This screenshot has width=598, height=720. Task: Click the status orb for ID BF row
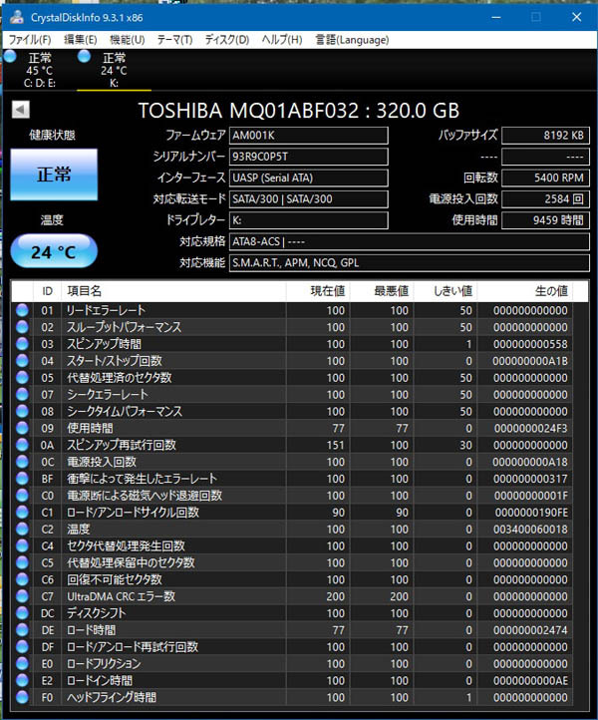click(x=22, y=479)
